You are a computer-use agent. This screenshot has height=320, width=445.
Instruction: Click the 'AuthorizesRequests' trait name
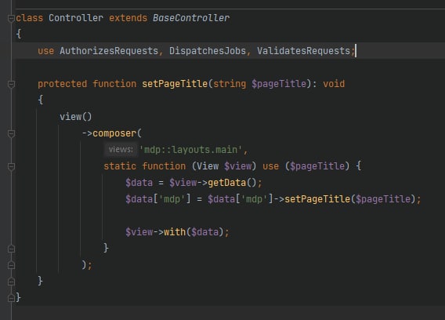click(109, 51)
